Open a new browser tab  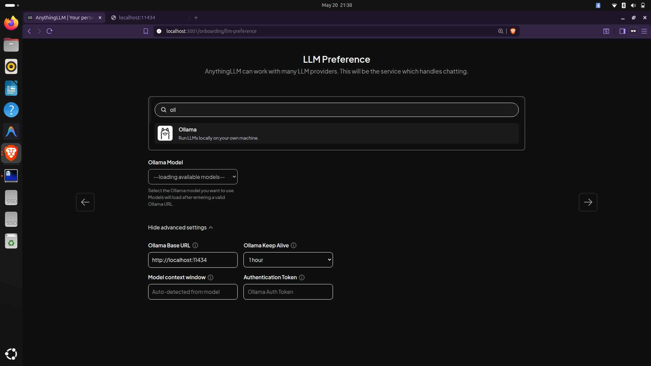click(196, 18)
